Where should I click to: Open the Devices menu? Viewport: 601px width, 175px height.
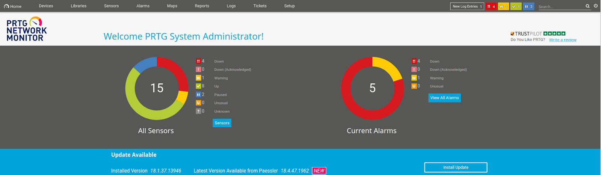click(x=46, y=6)
